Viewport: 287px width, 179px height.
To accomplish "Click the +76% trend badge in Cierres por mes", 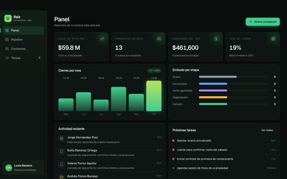I will [154, 71].
